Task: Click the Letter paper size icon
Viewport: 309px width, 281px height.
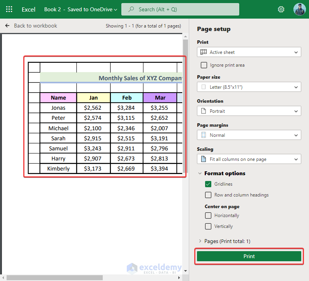Action: (204, 87)
